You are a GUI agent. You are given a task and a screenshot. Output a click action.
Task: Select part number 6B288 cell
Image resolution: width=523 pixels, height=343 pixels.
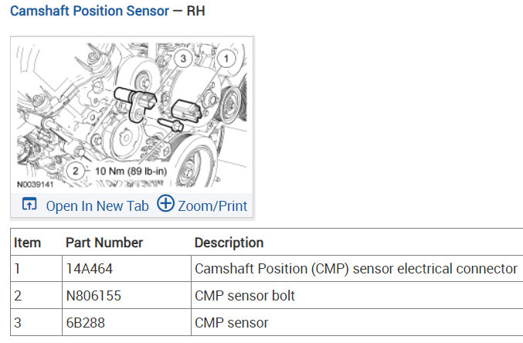coord(85,323)
